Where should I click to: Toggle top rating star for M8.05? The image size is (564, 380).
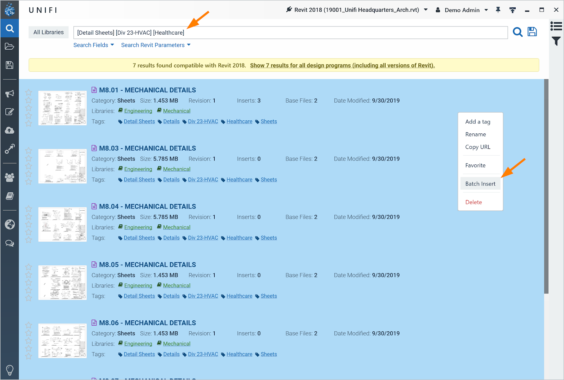point(29,267)
